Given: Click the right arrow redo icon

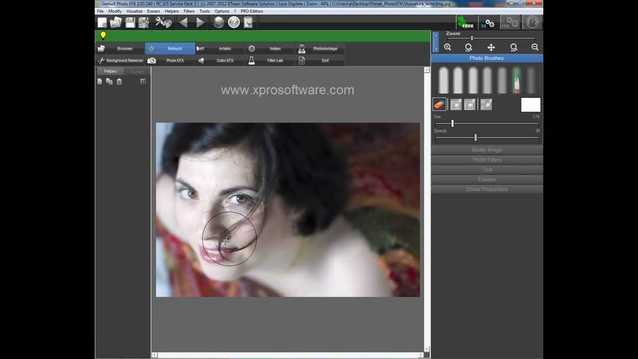Looking at the screenshot, I should (x=199, y=22).
